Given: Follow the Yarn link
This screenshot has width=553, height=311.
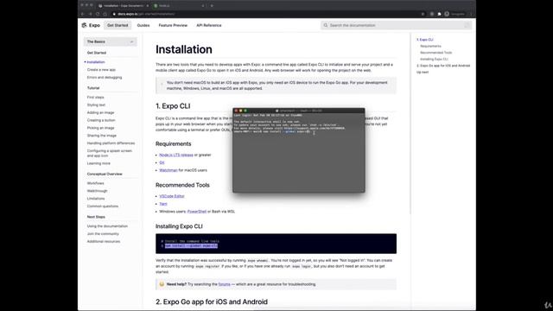Looking at the screenshot, I should click(x=163, y=204).
